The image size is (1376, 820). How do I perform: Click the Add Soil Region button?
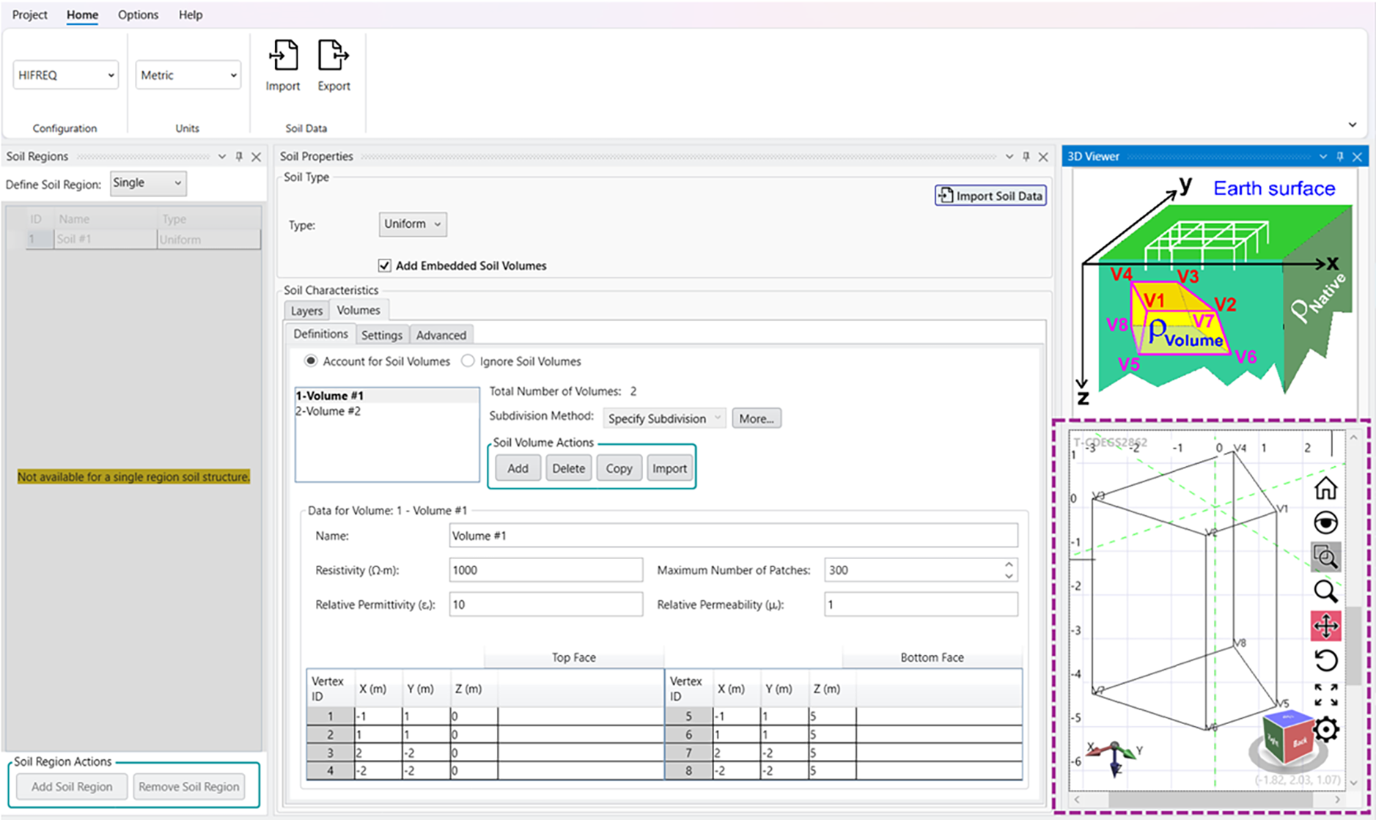click(x=72, y=786)
